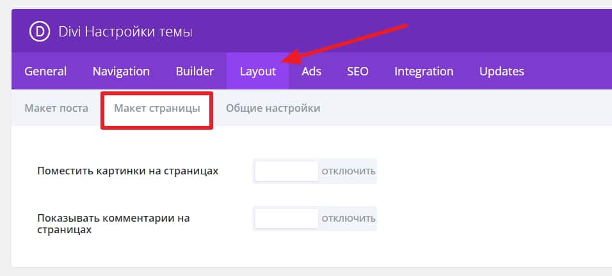Click 'отключить' text in page images switch

pos(348,171)
